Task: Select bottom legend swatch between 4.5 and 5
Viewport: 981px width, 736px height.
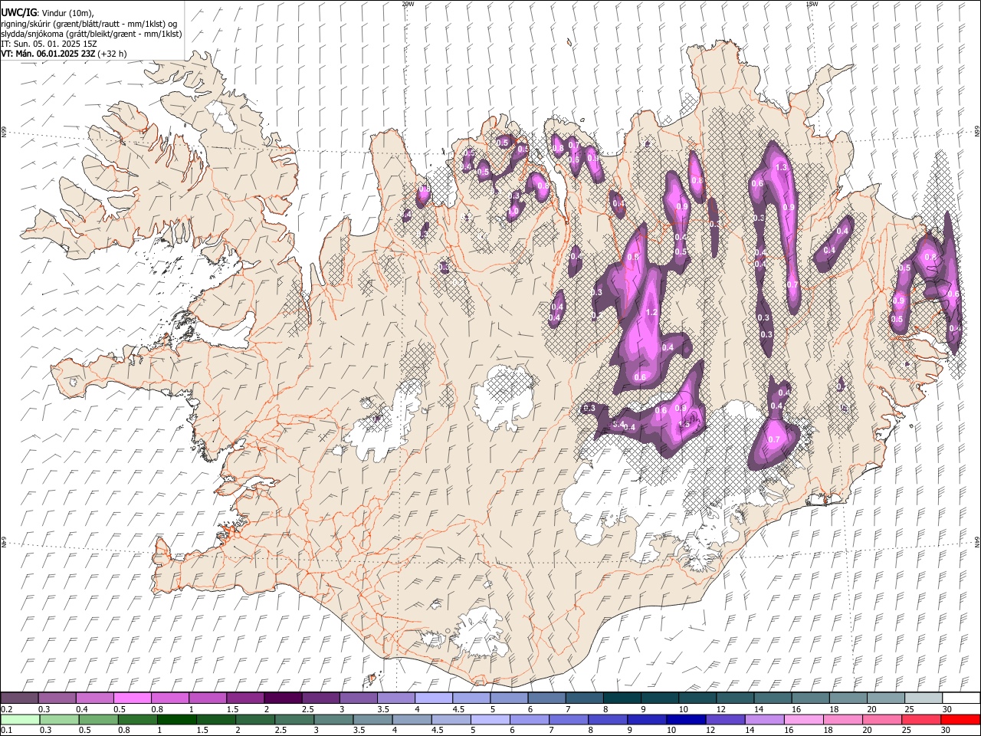Action: click(450, 719)
